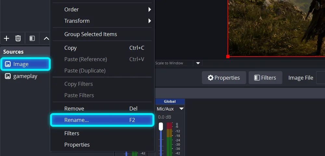The height and width of the screenshot is (156, 325).
Task: Select Paste (Reference) entry
Action: coord(103,59)
